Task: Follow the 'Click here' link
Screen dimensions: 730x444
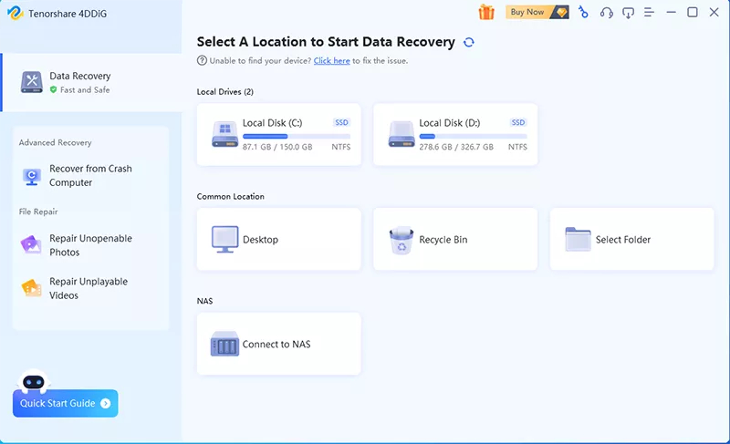Action: click(x=331, y=60)
